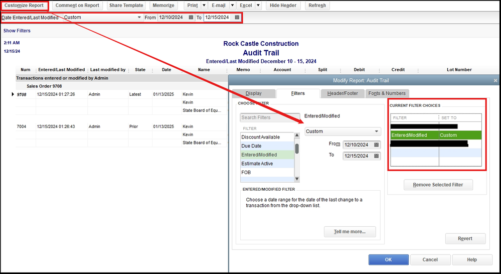501x274 pixels.
Task: Click transaction number 7004
Action: click(x=22, y=126)
